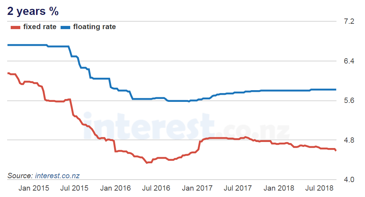The image size is (365, 197).
Task: Open the interest.co.nz source link
Action: pyautogui.click(x=57, y=176)
